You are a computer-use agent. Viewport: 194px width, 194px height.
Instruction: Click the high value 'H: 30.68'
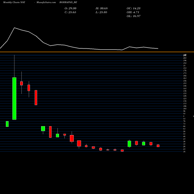coord(102,8)
